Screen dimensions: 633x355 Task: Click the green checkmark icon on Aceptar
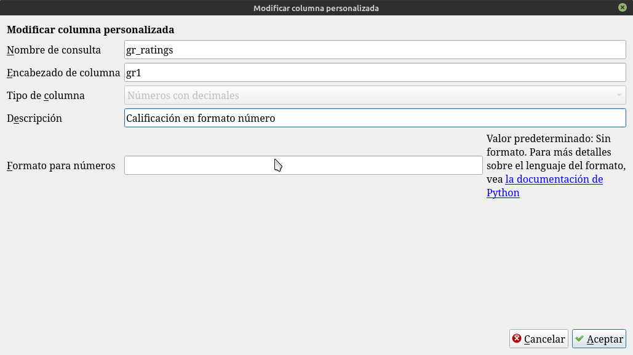point(579,339)
